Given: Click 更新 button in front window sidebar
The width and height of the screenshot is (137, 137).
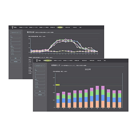Looking at the screenshot, I should (40, 91).
